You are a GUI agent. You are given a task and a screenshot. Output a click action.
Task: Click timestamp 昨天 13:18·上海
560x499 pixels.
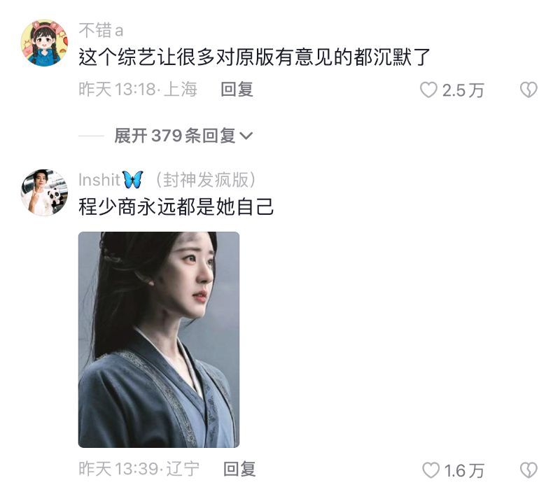tap(138, 90)
